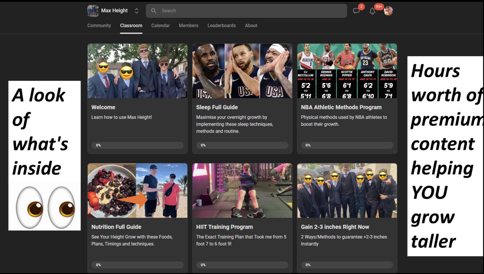Screen dimensions: 484x274
Task: Click Gain 2-3 inches Right Now thumbnail
Action: tap(347, 190)
